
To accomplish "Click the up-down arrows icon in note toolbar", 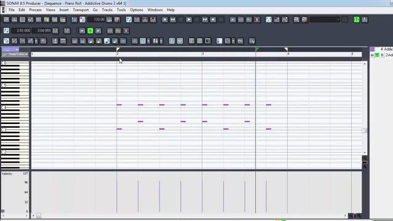I will pyautogui.click(x=155, y=41).
